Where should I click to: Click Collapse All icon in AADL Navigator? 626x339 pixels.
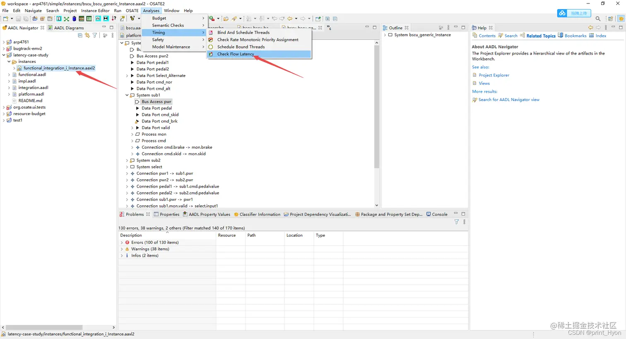(80, 36)
